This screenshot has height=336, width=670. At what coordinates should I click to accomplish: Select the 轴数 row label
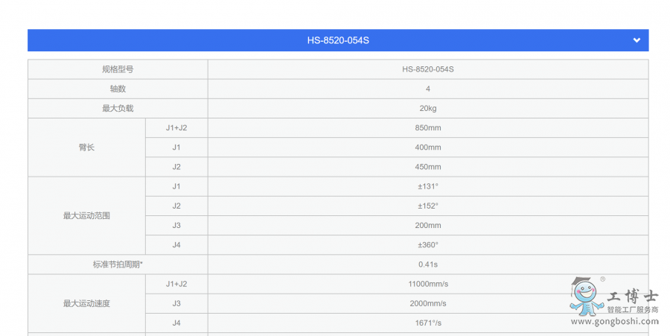[118, 89]
